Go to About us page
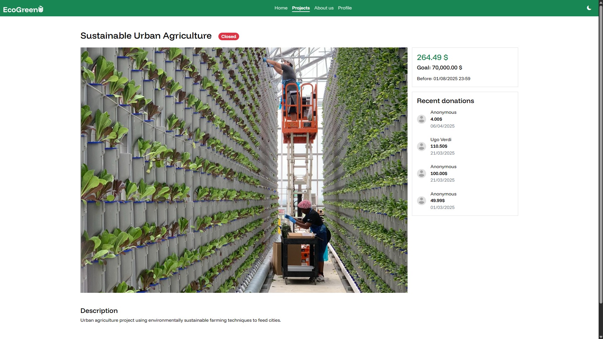 (x=324, y=8)
